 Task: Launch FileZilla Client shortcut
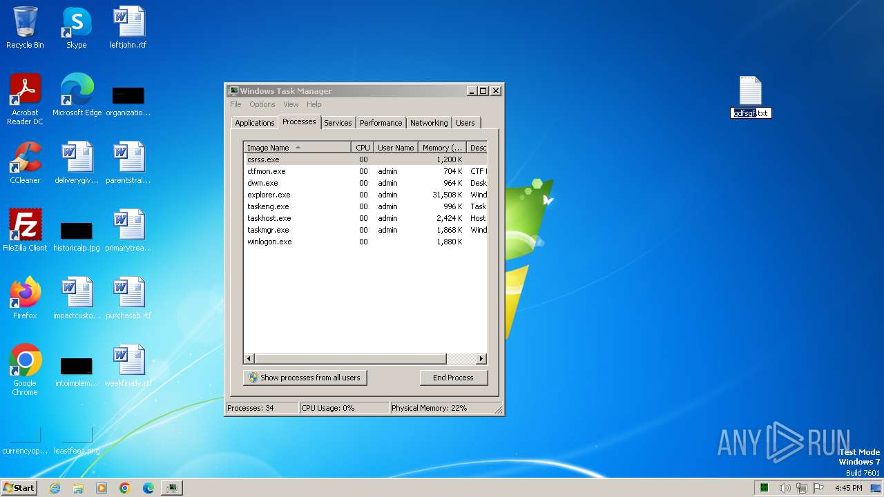click(x=25, y=231)
